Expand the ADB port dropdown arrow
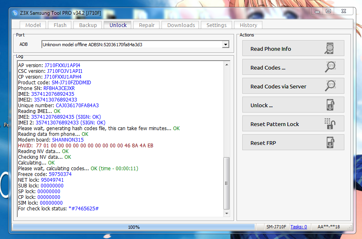Screen dimensions: 362x239 point(225,45)
